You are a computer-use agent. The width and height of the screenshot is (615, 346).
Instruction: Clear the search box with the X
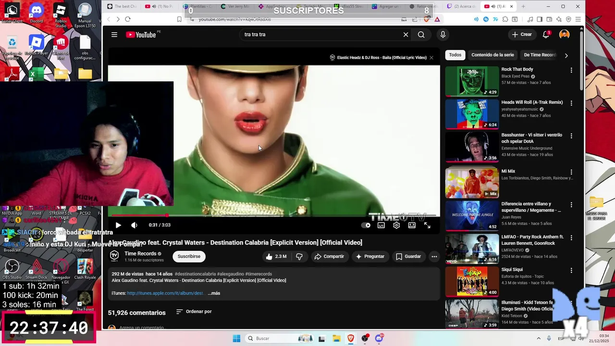point(406,35)
